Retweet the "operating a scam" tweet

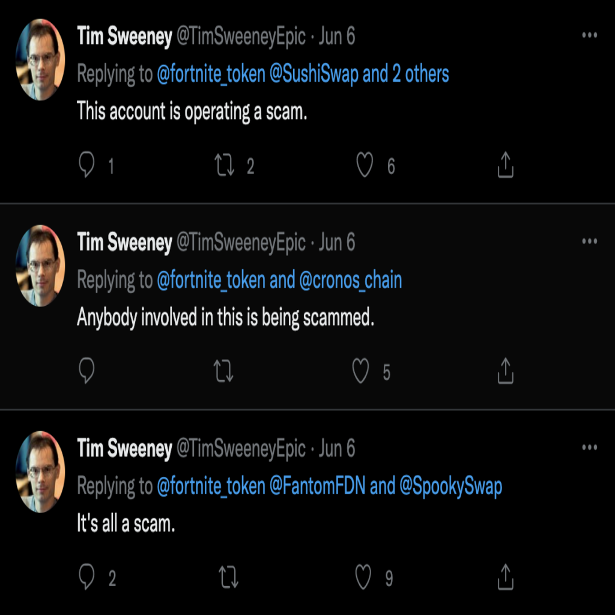tap(224, 165)
